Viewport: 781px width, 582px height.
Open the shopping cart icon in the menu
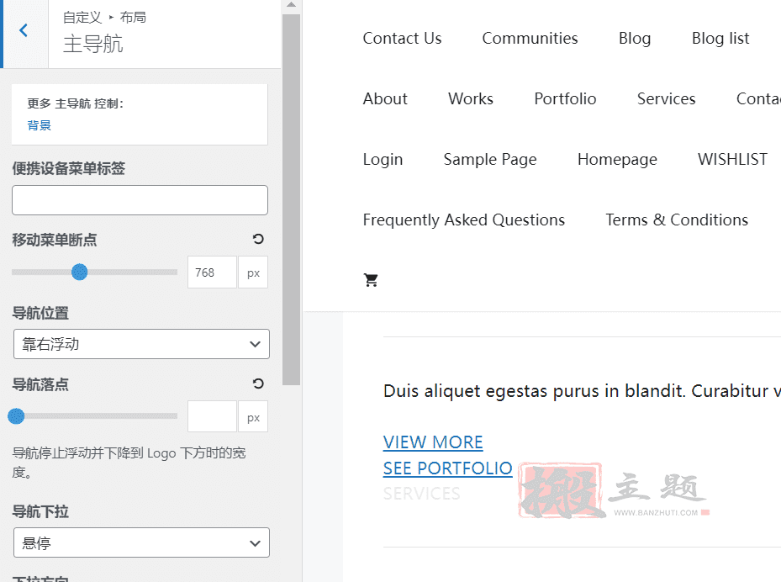pos(371,280)
